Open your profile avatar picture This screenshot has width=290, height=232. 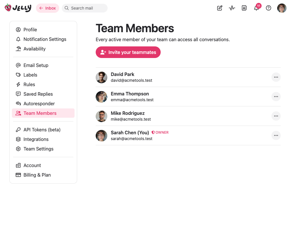(282, 8)
